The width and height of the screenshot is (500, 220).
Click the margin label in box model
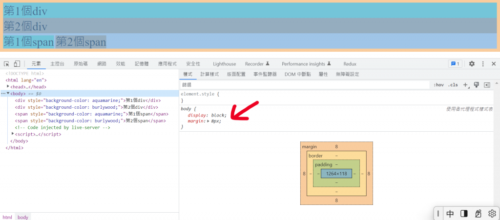coord(309,147)
